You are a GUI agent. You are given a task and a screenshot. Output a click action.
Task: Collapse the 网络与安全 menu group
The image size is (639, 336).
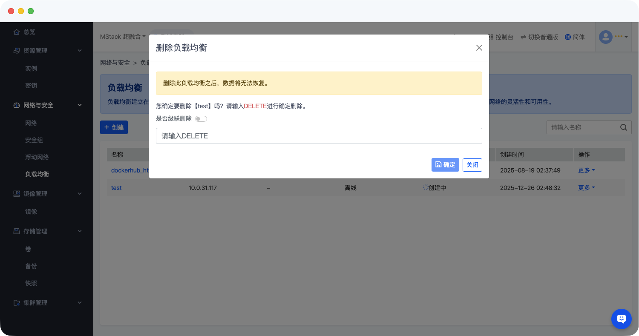click(79, 105)
